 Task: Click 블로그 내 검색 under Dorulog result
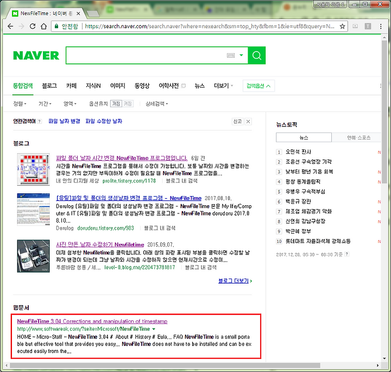[160, 228]
